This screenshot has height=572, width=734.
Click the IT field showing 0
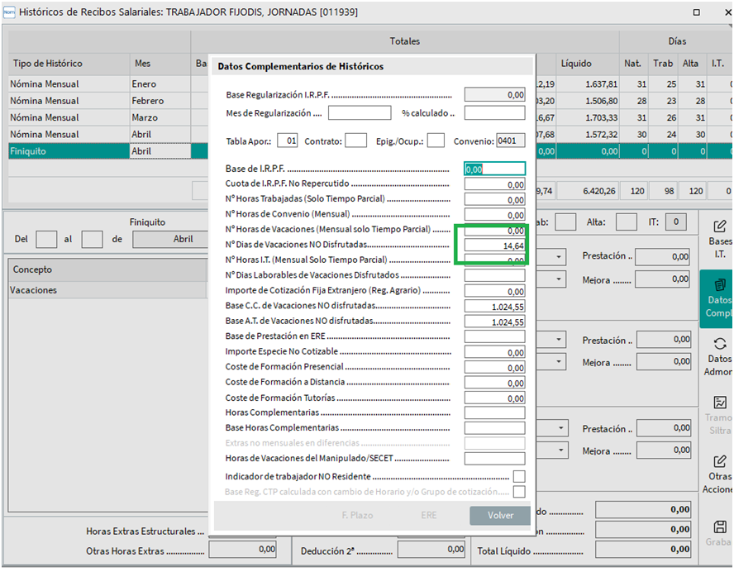(x=676, y=222)
